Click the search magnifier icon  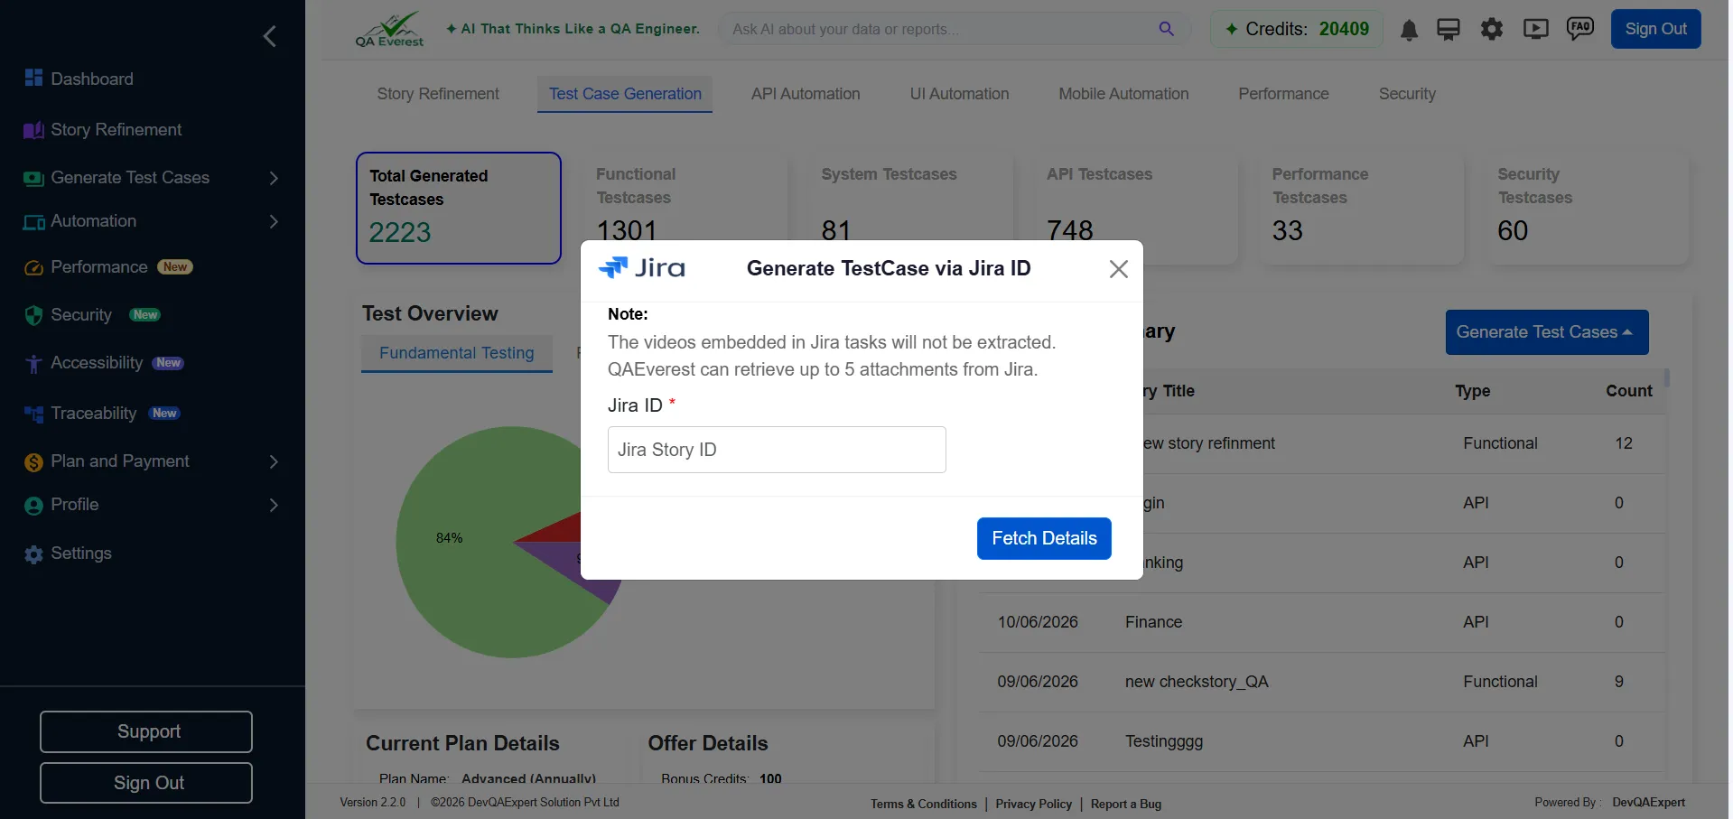1167,29
